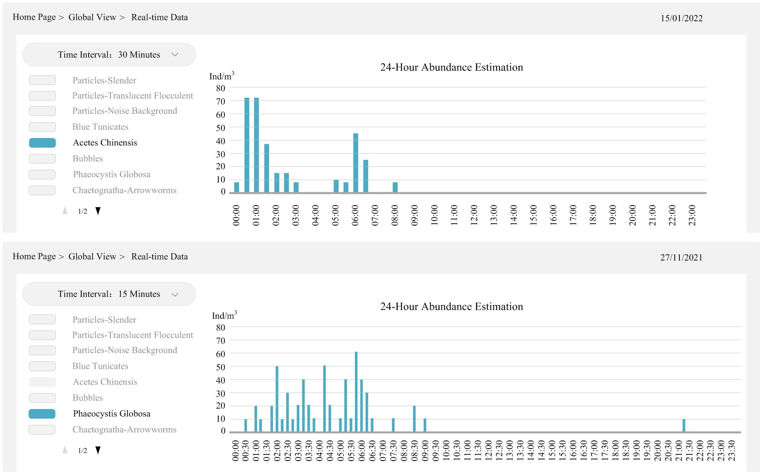
Task: Go to next legend page in bottom panel
Action: (x=98, y=450)
